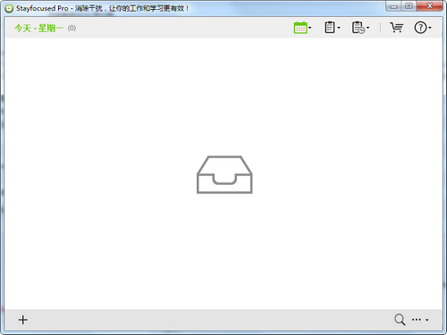Screen dimensions: 447x335
Task: Click the Stayfocused Pro title bar app icon
Action: (x=9, y=8)
